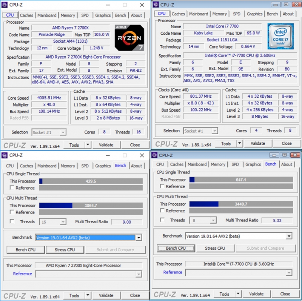Viewport: 302px width, 301px height.
Task: Enable Multi Thread Reference in Ryzen Bench window
Action: pos(12,212)
